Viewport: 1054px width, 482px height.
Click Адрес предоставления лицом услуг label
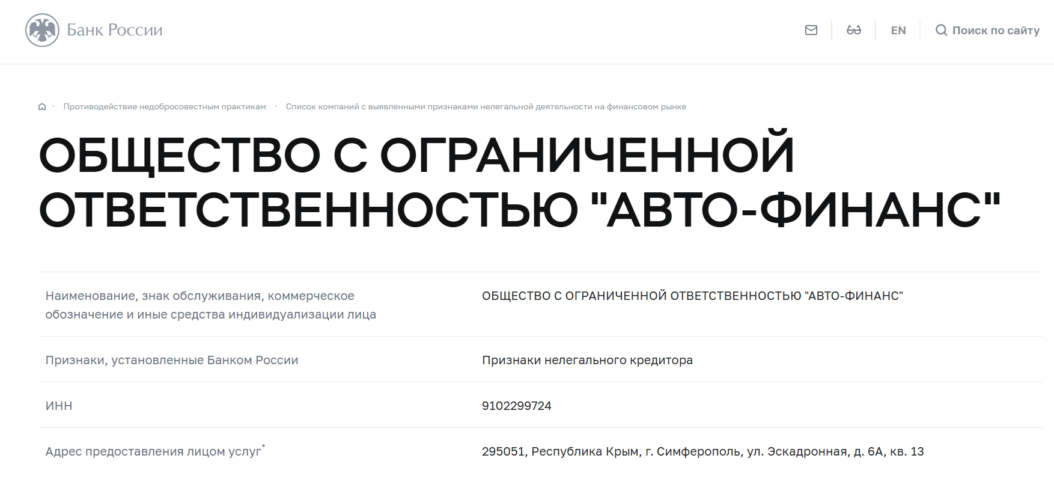click(155, 451)
